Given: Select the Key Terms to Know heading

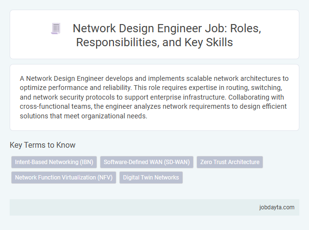Looking at the screenshot, I should click(42, 145).
